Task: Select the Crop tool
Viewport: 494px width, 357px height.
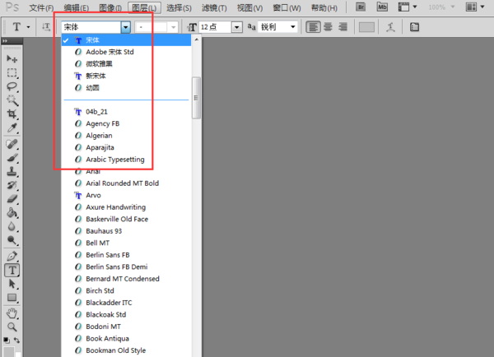Action: 12,113
